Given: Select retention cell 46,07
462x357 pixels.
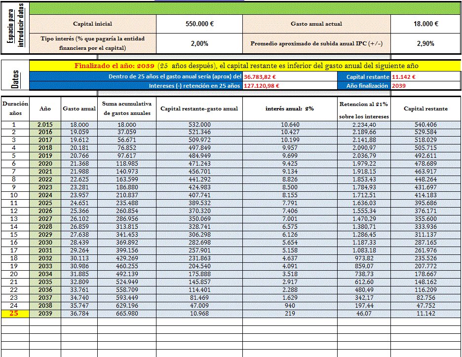Looking at the screenshot, I should (x=364, y=314).
